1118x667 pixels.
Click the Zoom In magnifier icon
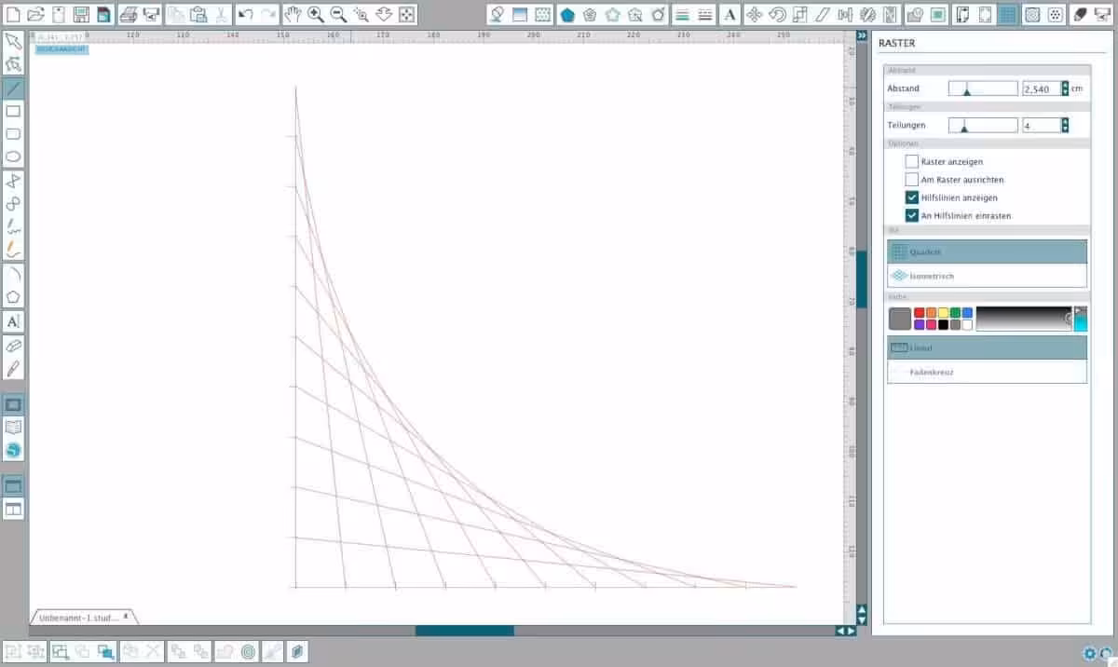coord(316,14)
